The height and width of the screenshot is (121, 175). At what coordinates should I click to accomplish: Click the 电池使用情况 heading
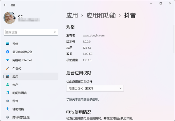click(x=79, y=112)
